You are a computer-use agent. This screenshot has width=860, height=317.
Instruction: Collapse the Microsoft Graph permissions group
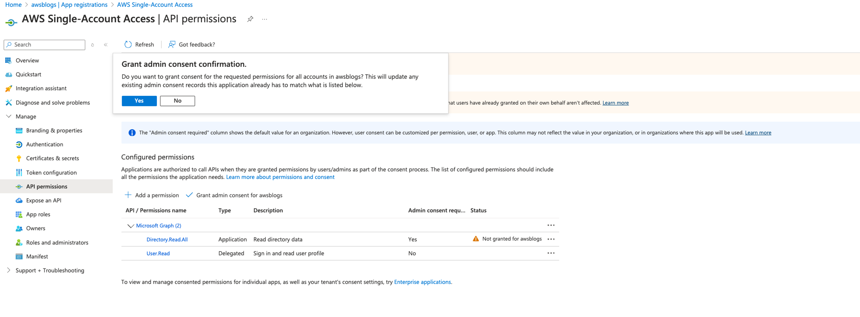130,226
